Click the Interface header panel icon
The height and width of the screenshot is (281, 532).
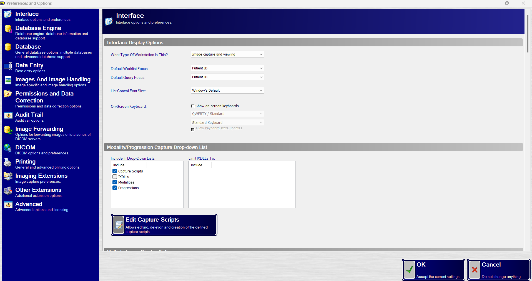[x=109, y=21]
